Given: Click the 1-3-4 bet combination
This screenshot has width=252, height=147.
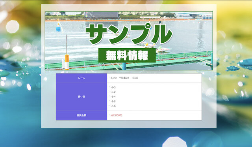Looking at the screenshot, I should 112,97.
